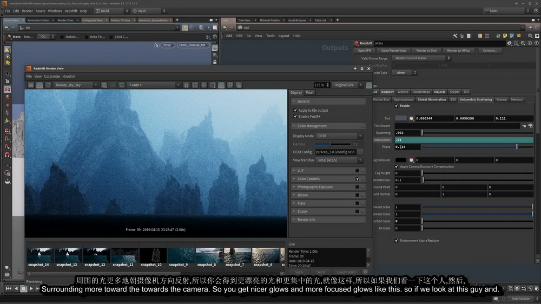Click the render/play icon in Redshift Render View toolbar
Image resolution: width=541 pixels, height=304 pixels.
pyautogui.click(x=31, y=85)
